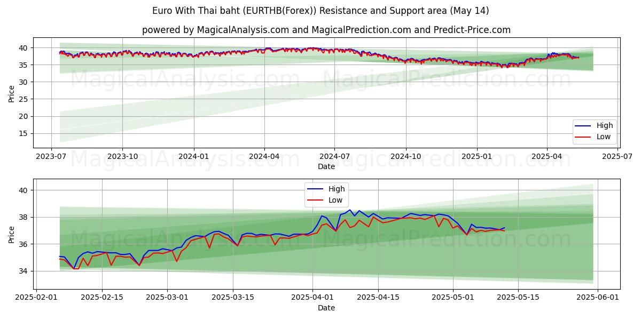Click 'Low' in the top chart legend
Screen dimensions: 641x320
604,137
